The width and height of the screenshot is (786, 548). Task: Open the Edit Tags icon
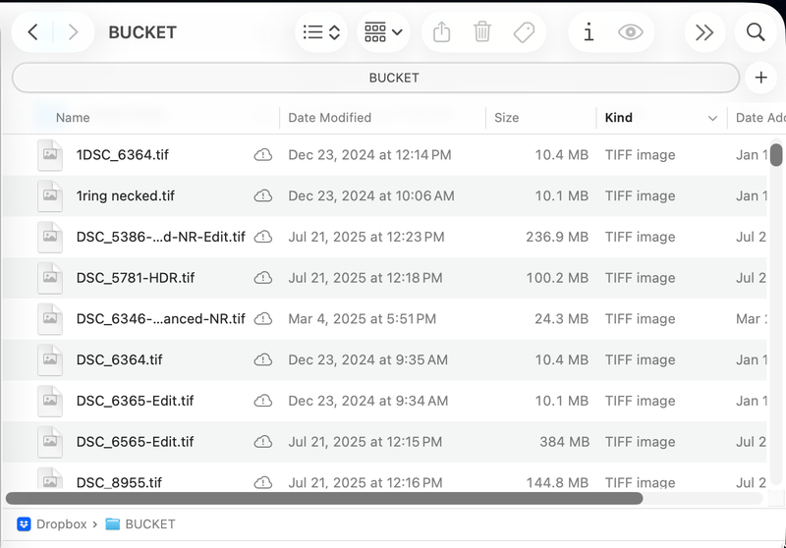pos(524,32)
